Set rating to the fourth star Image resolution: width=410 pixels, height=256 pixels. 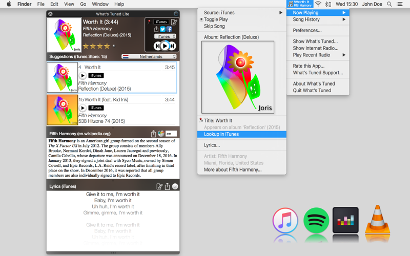[x=107, y=46]
